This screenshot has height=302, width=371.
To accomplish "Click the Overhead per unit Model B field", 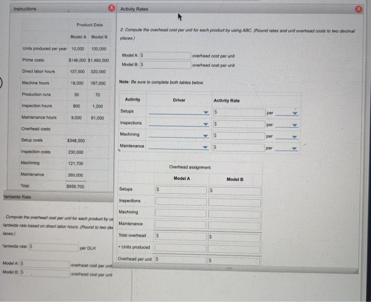I will click(234, 261).
